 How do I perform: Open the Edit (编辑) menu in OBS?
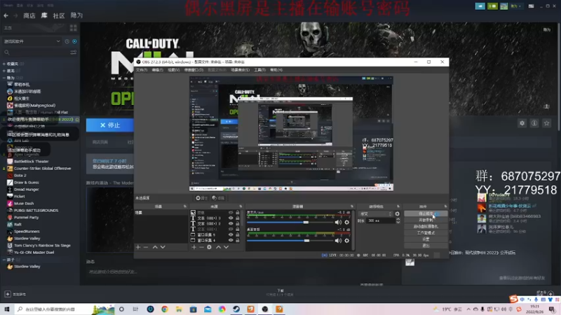click(157, 70)
